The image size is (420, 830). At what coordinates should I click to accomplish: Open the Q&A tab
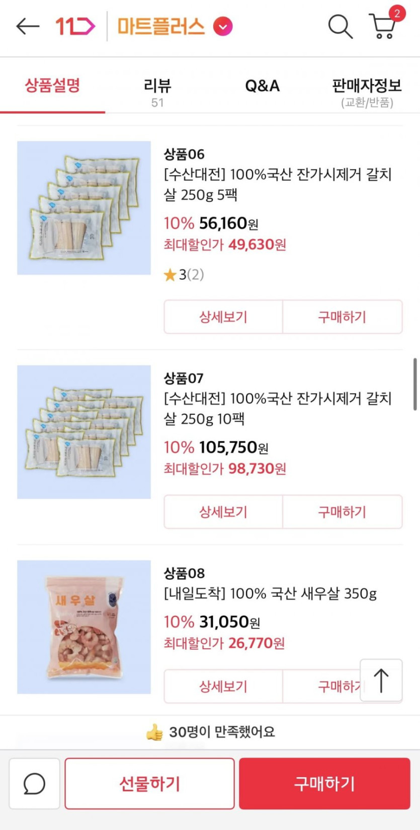[262, 86]
